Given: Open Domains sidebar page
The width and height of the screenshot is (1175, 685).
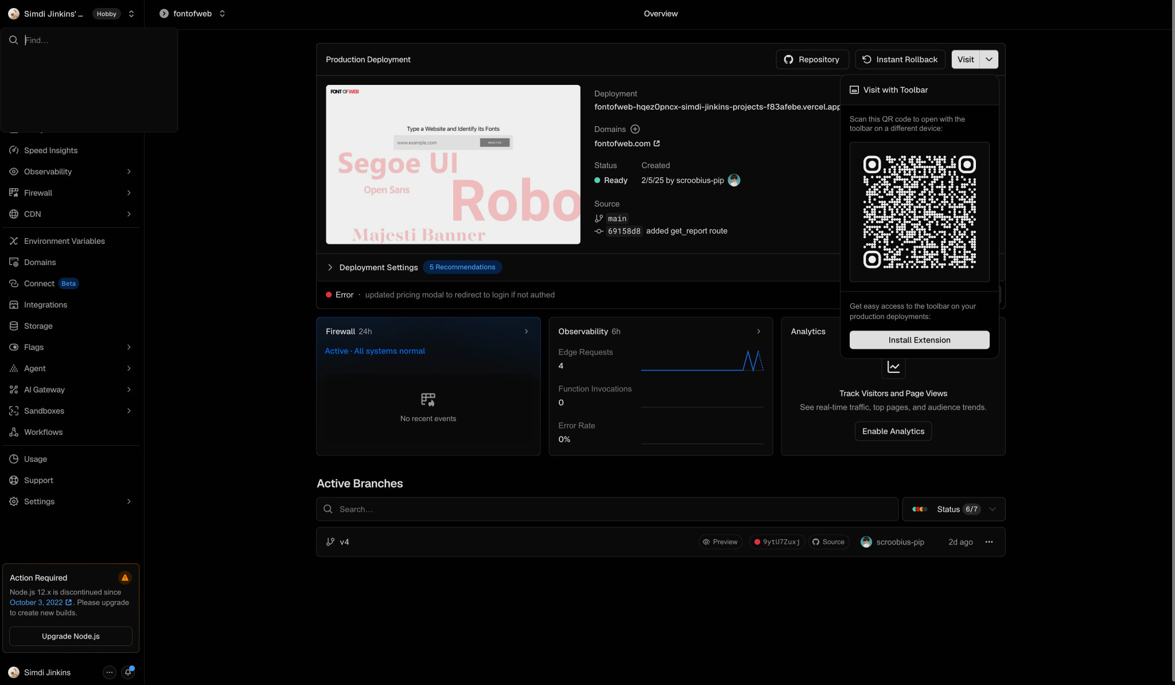Looking at the screenshot, I should click(x=70, y=262).
